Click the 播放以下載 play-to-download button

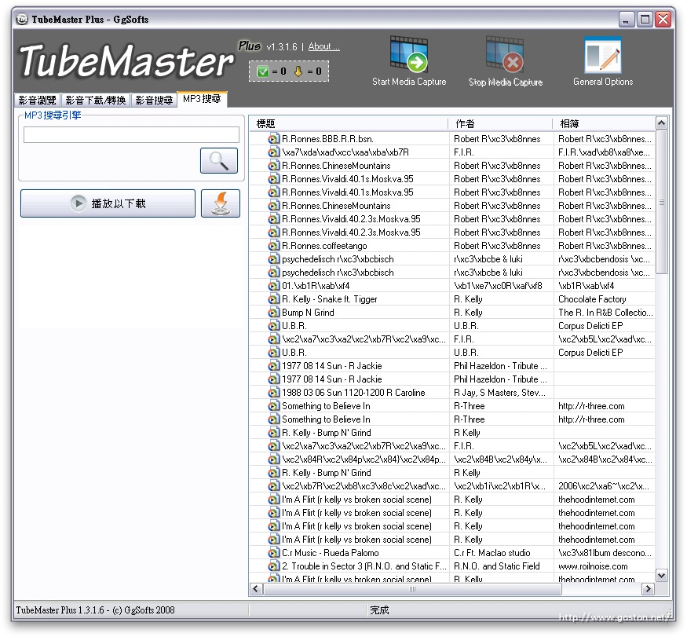(x=108, y=203)
